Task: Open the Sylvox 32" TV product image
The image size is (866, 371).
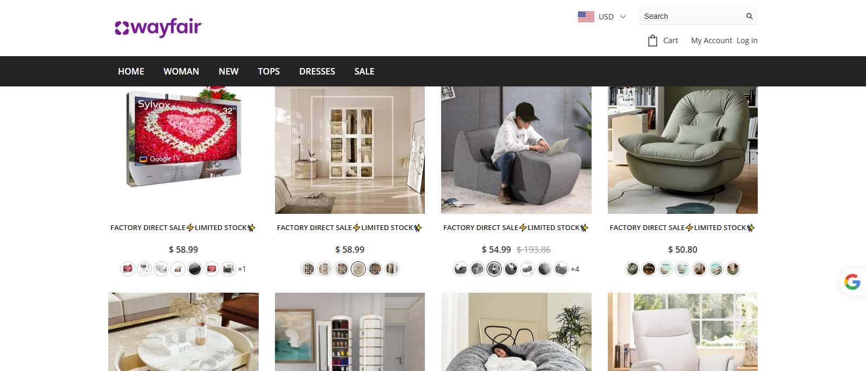Action: (183, 150)
